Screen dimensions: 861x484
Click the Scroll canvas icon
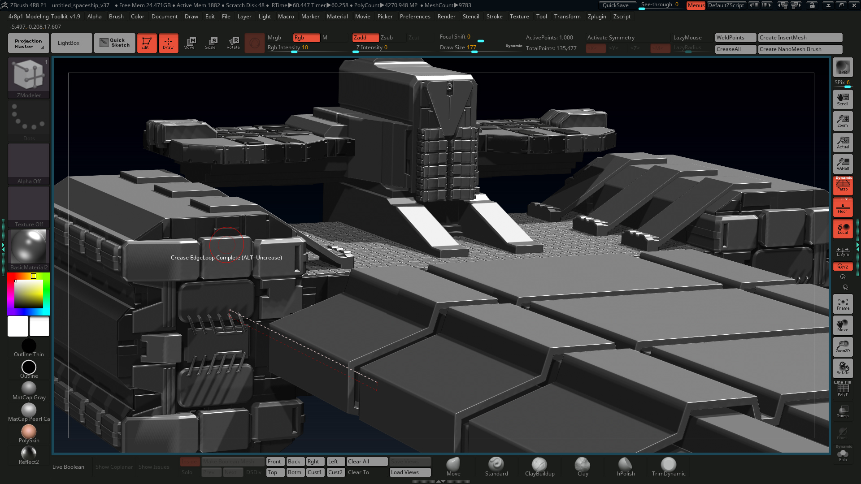[x=843, y=99]
